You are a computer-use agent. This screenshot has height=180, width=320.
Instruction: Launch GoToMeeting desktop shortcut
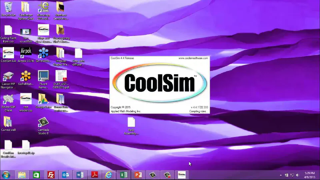(26, 78)
